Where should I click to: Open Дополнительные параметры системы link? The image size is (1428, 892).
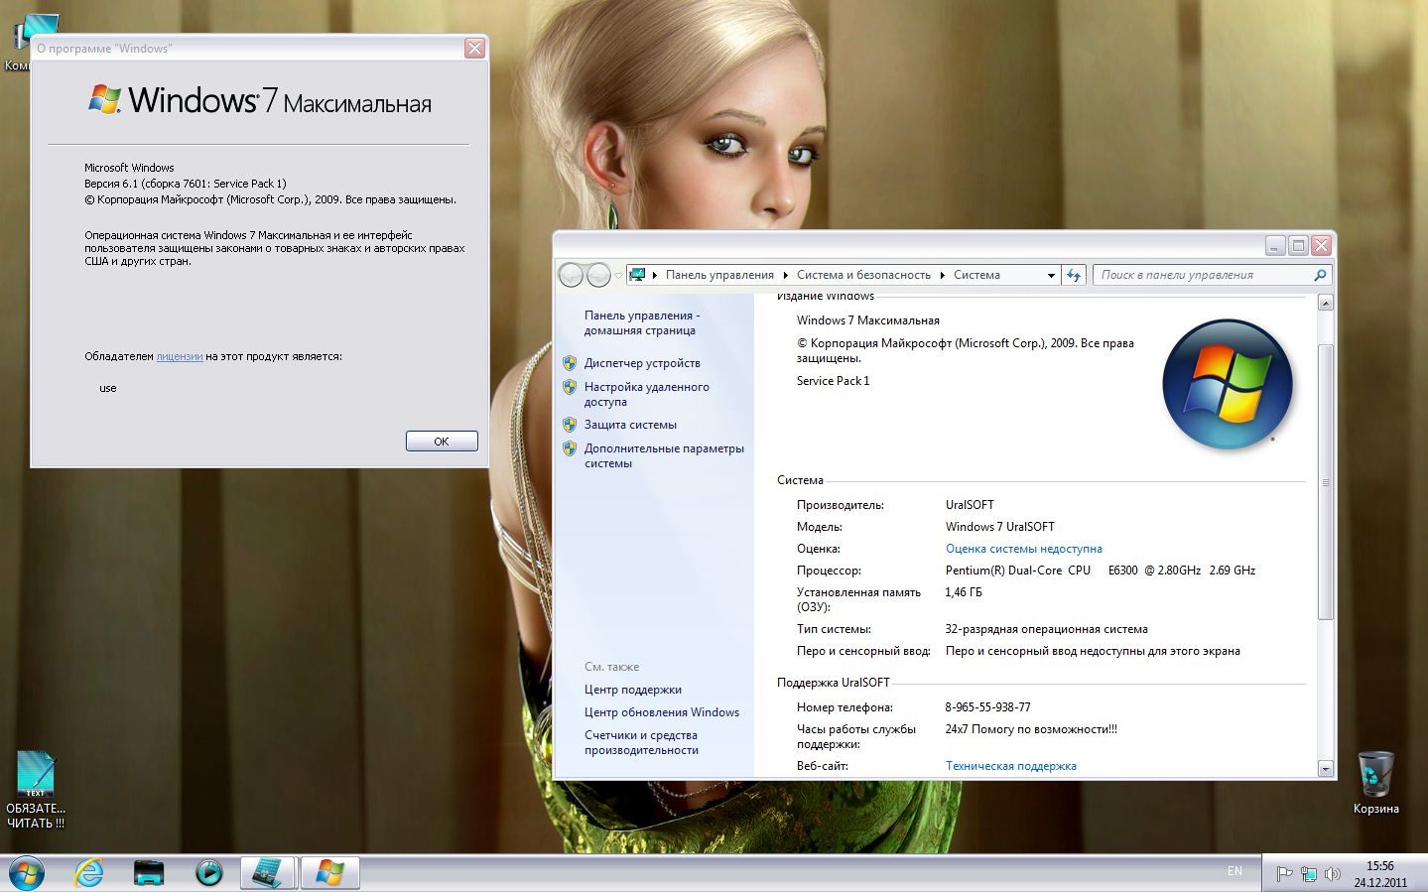click(x=664, y=455)
